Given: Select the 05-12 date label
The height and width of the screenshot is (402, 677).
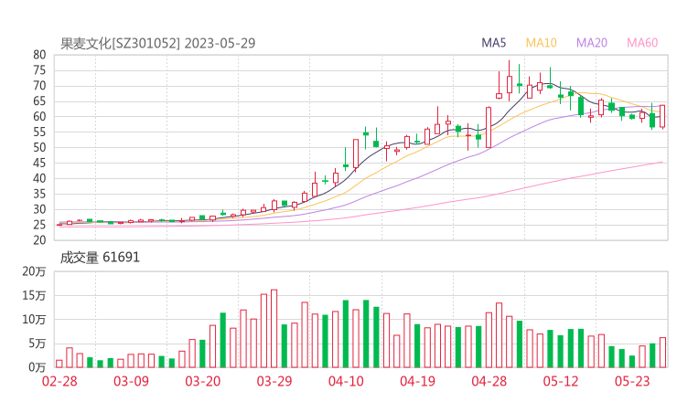Looking at the screenshot, I should click(x=560, y=382).
